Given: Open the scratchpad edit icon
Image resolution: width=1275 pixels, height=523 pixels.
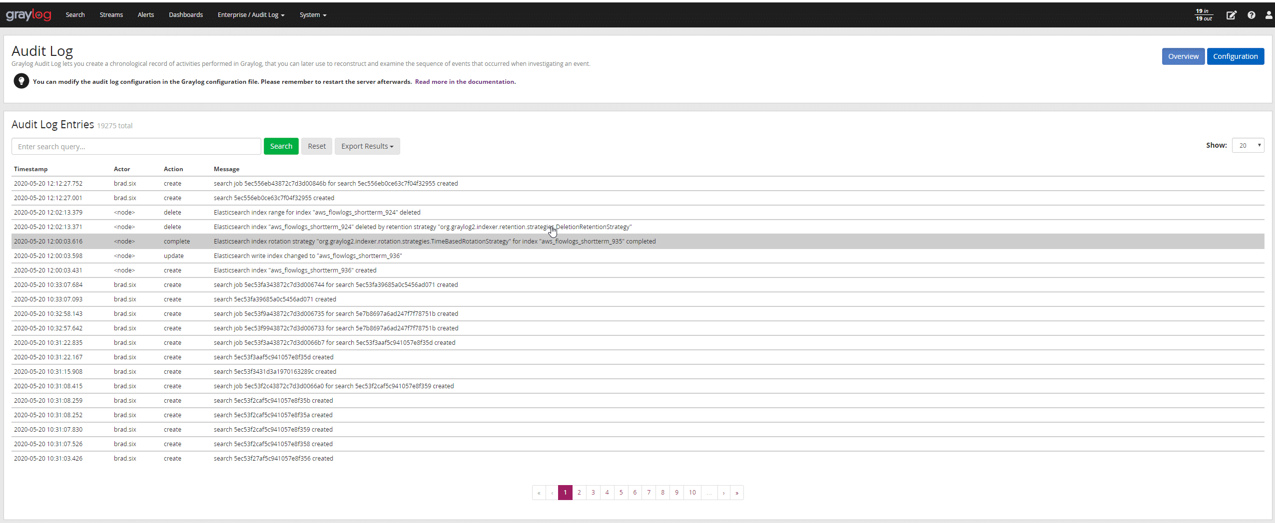Looking at the screenshot, I should [x=1231, y=15].
